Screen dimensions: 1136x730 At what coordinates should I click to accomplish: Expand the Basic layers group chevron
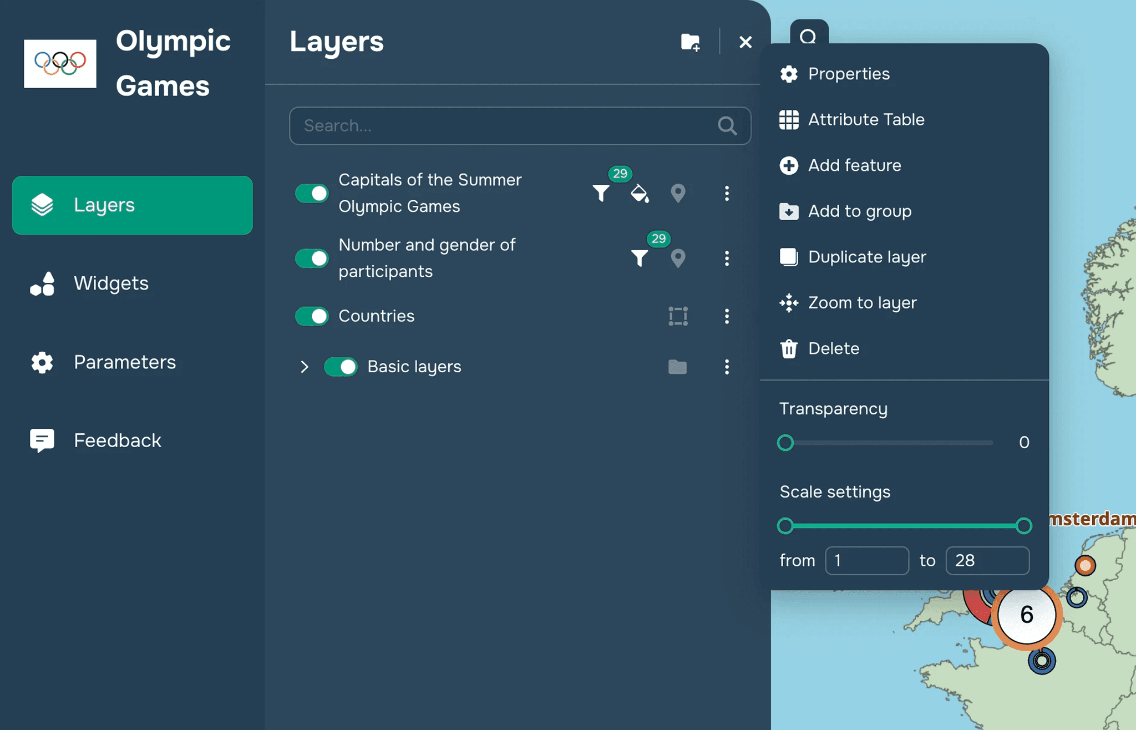click(304, 367)
